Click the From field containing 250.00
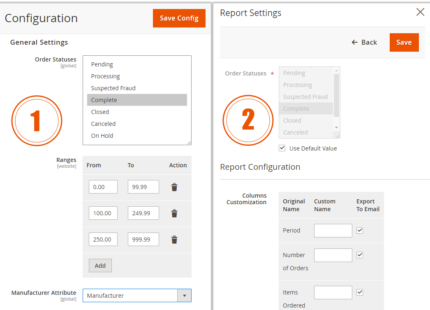Image resolution: width=430 pixels, height=310 pixels. coord(103,239)
